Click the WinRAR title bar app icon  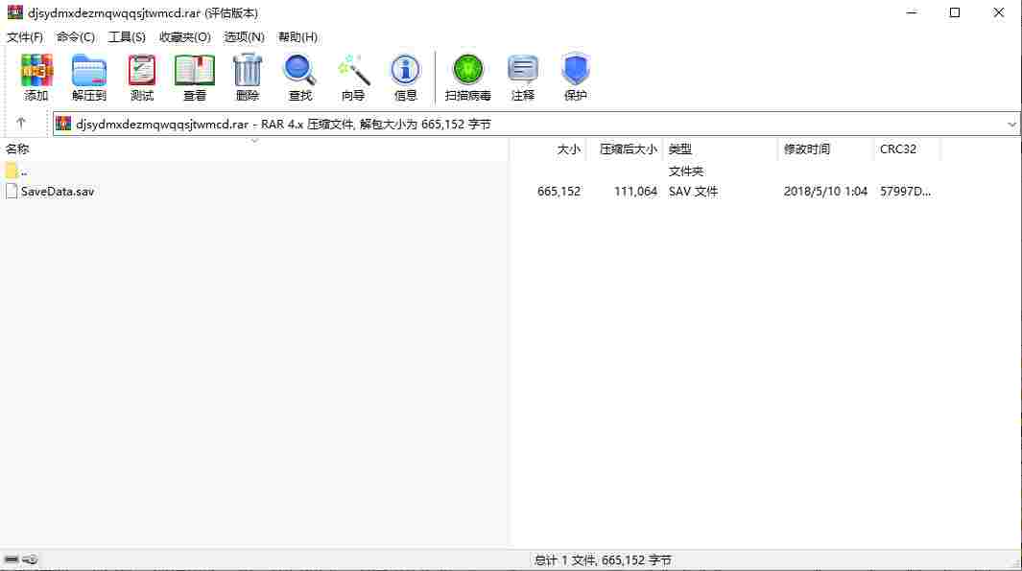14,12
